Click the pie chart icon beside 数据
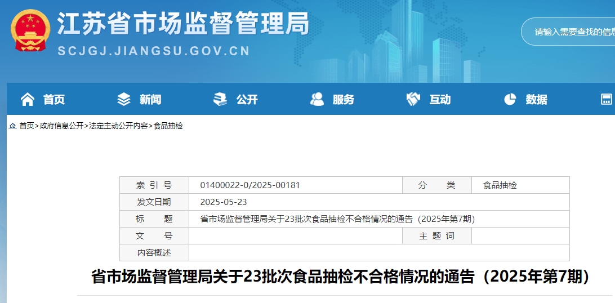This screenshot has width=615, height=303. (x=510, y=99)
